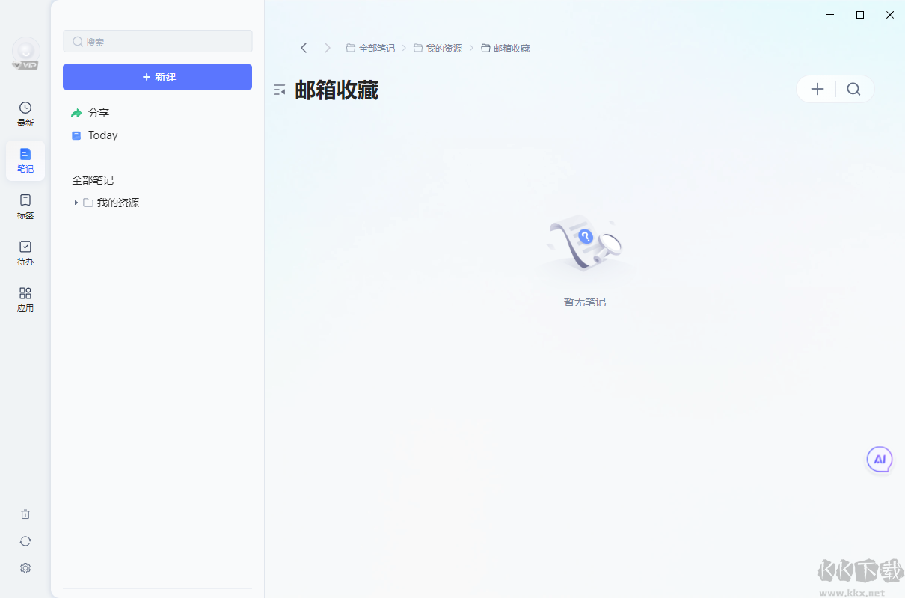Expand the 我的资源 folder tree arrow
This screenshot has height=598, width=905.
[76, 203]
